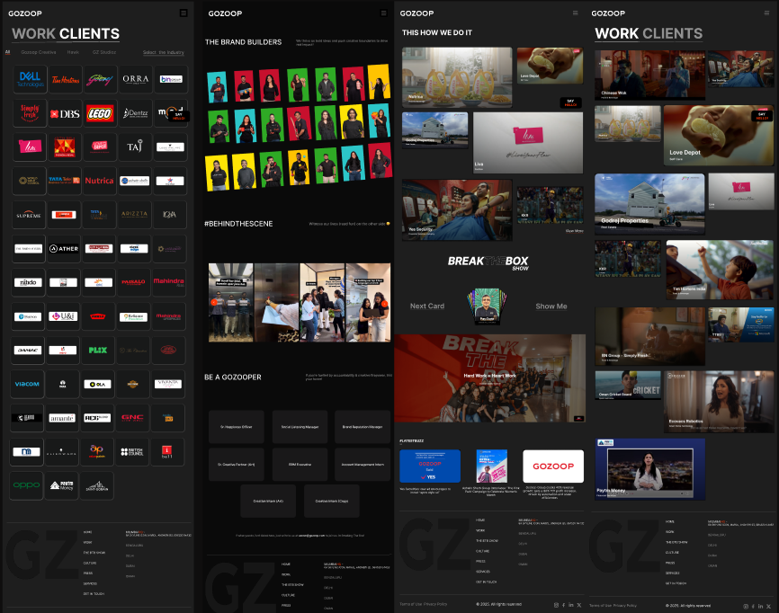Click the View More link under videos
This screenshot has height=613, width=779.
click(574, 231)
